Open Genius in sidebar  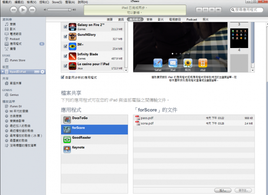click(14, 95)
